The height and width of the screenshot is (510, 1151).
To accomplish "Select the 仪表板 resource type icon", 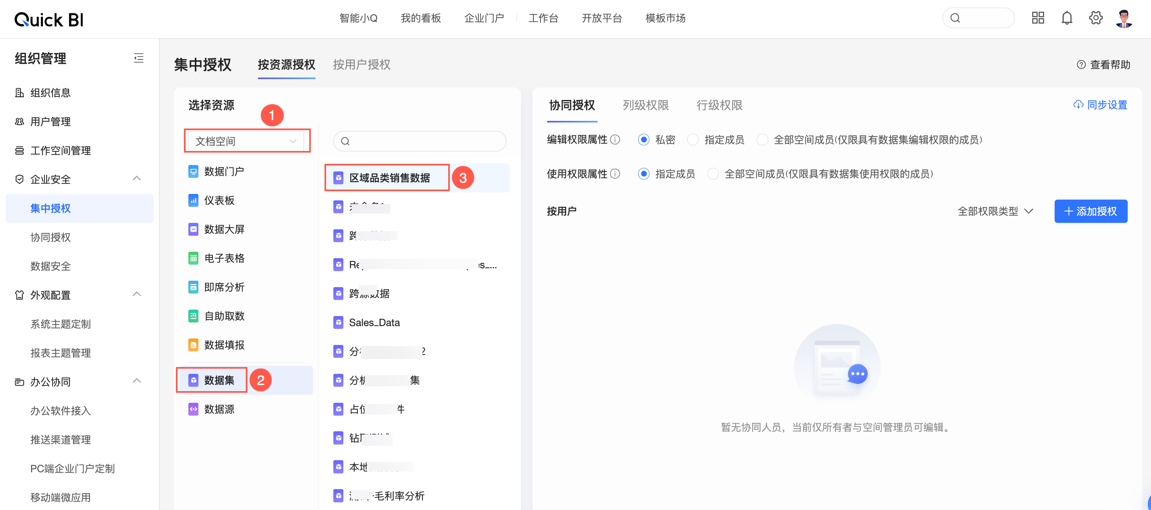I will pos(193,201).
